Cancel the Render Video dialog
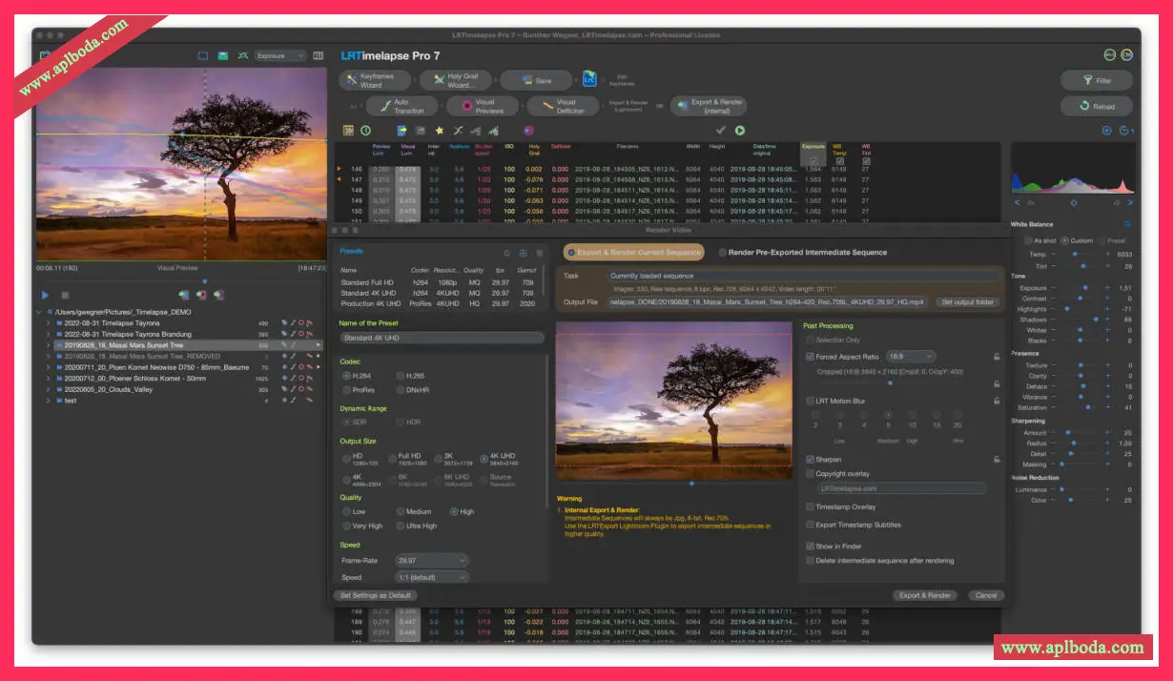The width and height of the screenshot is (1173, 681). (x=984, y=595)
